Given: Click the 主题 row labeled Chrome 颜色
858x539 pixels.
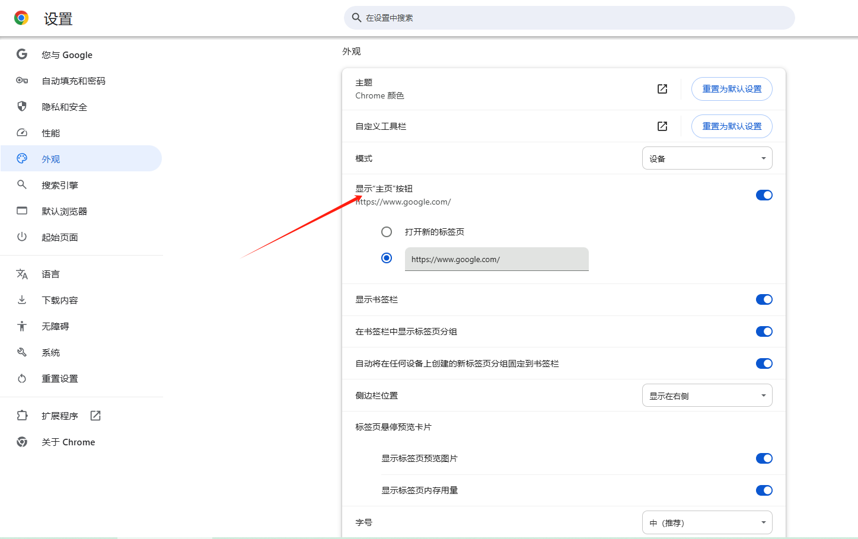Looking at the screenshot, I should click(x=564, y=89).
